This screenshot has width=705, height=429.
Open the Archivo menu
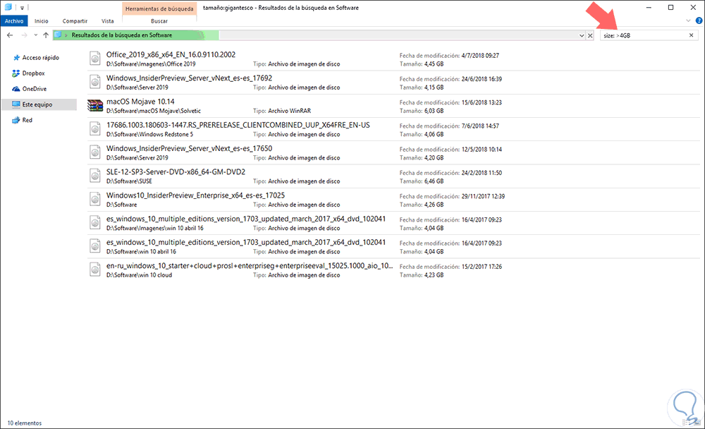[14, 20]
